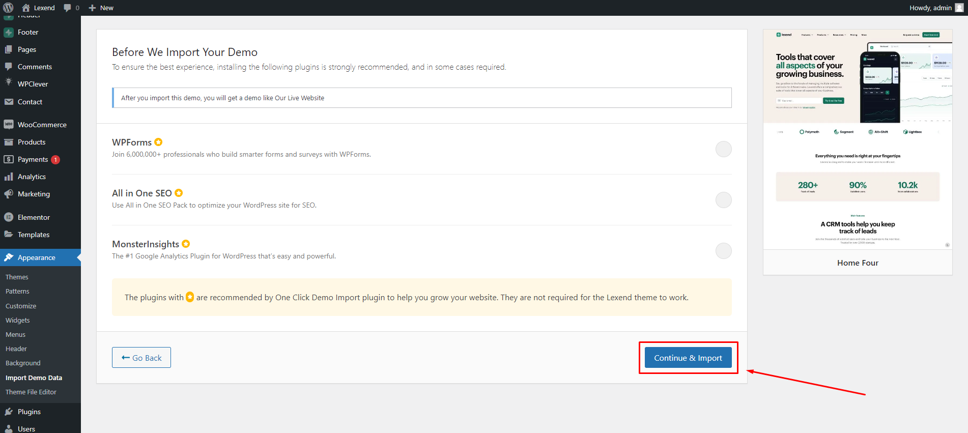Click the demo notice mentioning Live Website
The height and width of the screenshot is (433, 968).
422,98
